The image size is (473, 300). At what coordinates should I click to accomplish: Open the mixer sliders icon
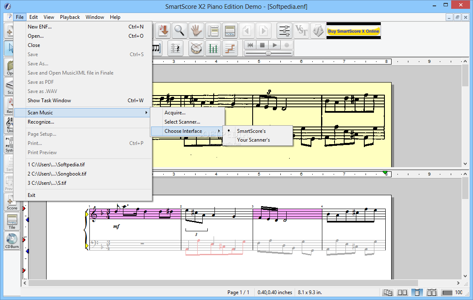pos(284,31)
